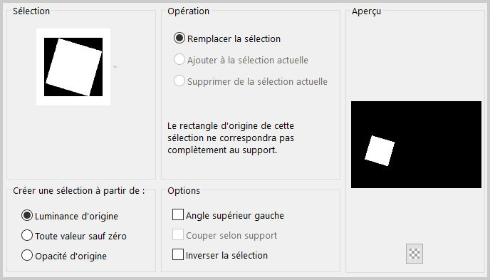Click the Remplacer la sélection label text
Screen dimensions: 490x280
pyautogui.click(x=234, y=39)
